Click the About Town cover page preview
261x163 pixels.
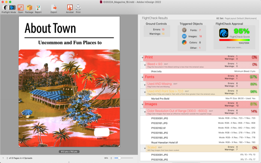click(x=69, y=81)
